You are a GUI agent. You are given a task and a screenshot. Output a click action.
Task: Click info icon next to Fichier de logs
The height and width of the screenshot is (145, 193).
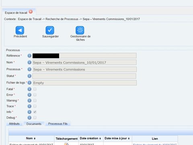click(x=29, y=83)
